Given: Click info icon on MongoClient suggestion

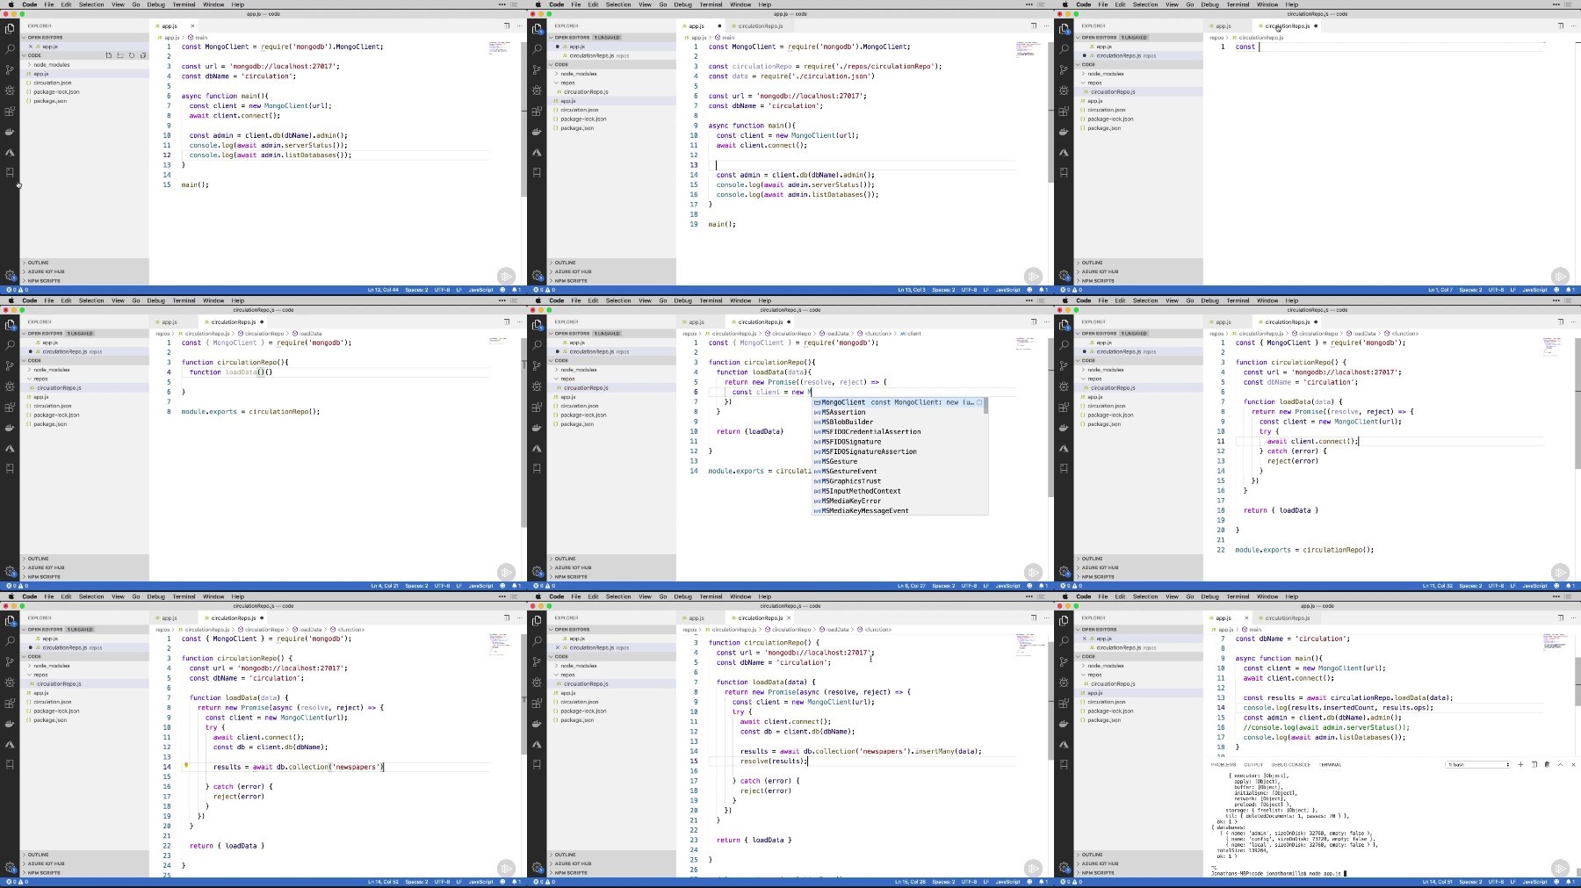Looking at the screenshot, I should click(x=979, y=402).
